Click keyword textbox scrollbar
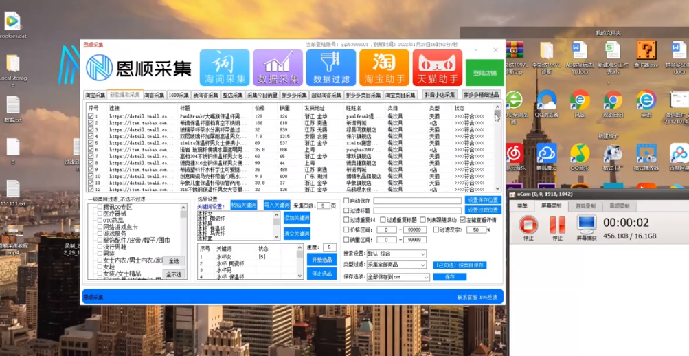 [276, 226]
